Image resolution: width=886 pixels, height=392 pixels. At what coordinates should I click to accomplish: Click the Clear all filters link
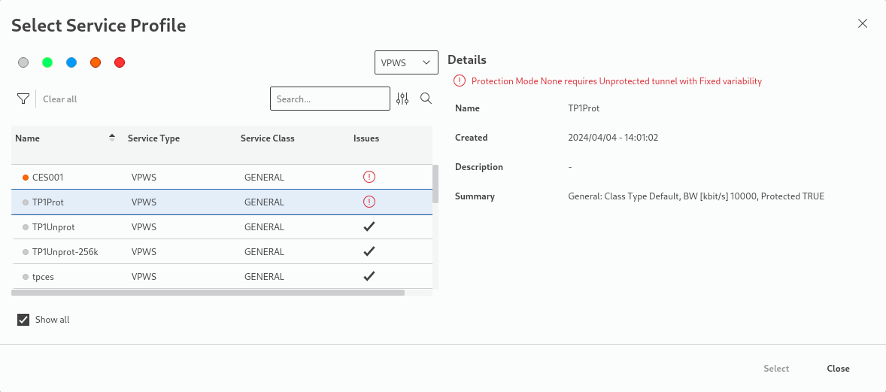60,99
